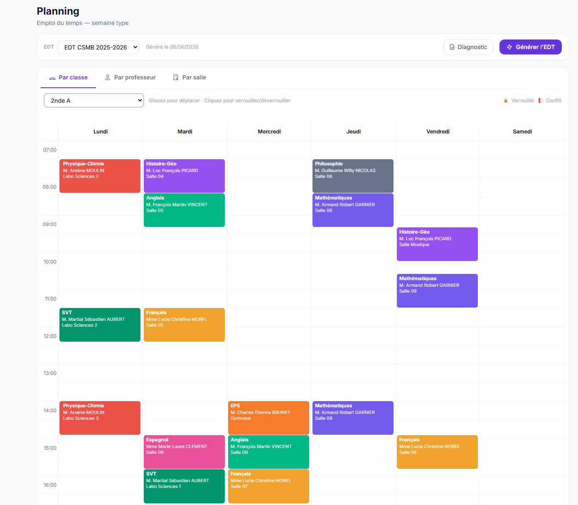Click the Jeudi column header
Screen dimensions: 578x505
pos(354,131)
